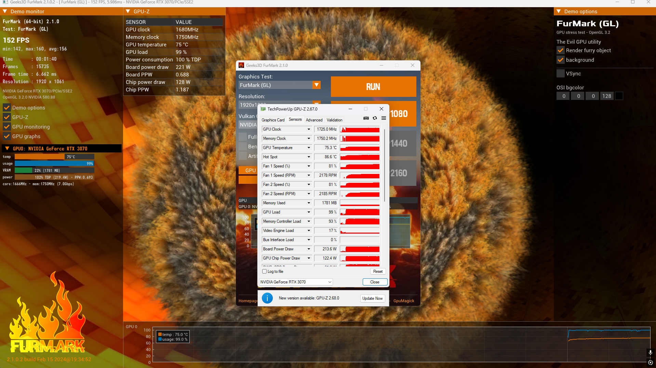Click the refresh arrows icon in GPU-Z
The height and width of the screenshot is (368, 656).
pyautogui.click(x=375, y=118)
